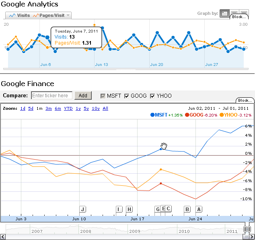The image size is (255, 240).
Task: Zoom the chart to All
Action: coord(105,109)
